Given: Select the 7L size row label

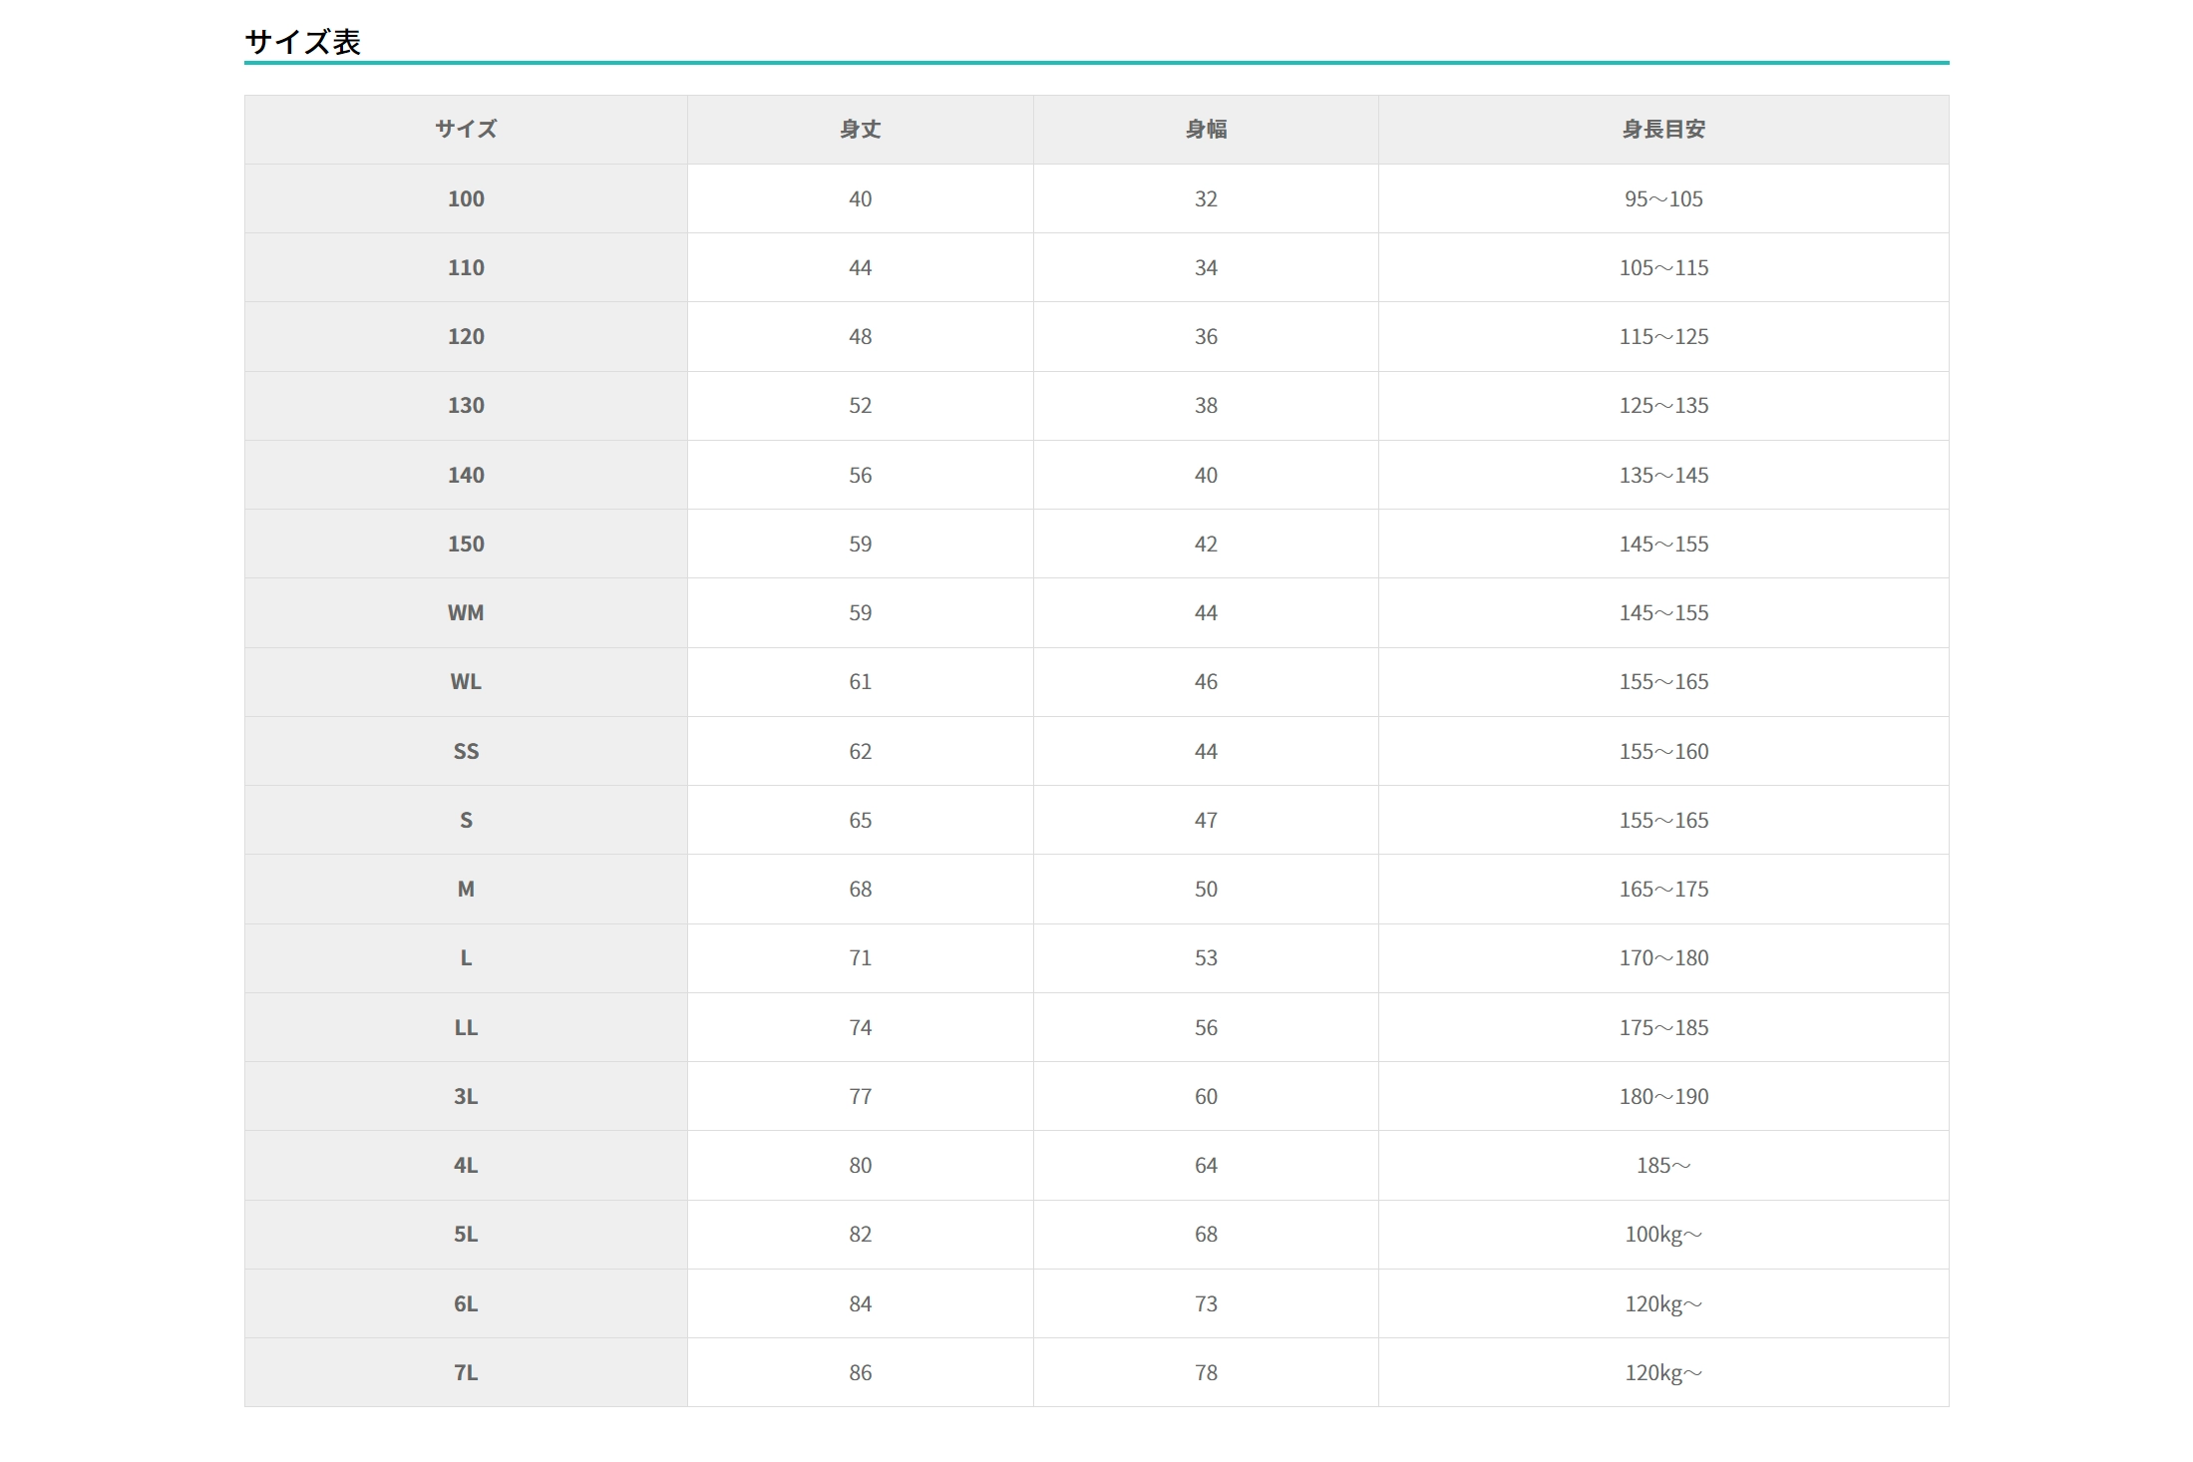Looking at the screenshot, I should tap(466, 1372).
